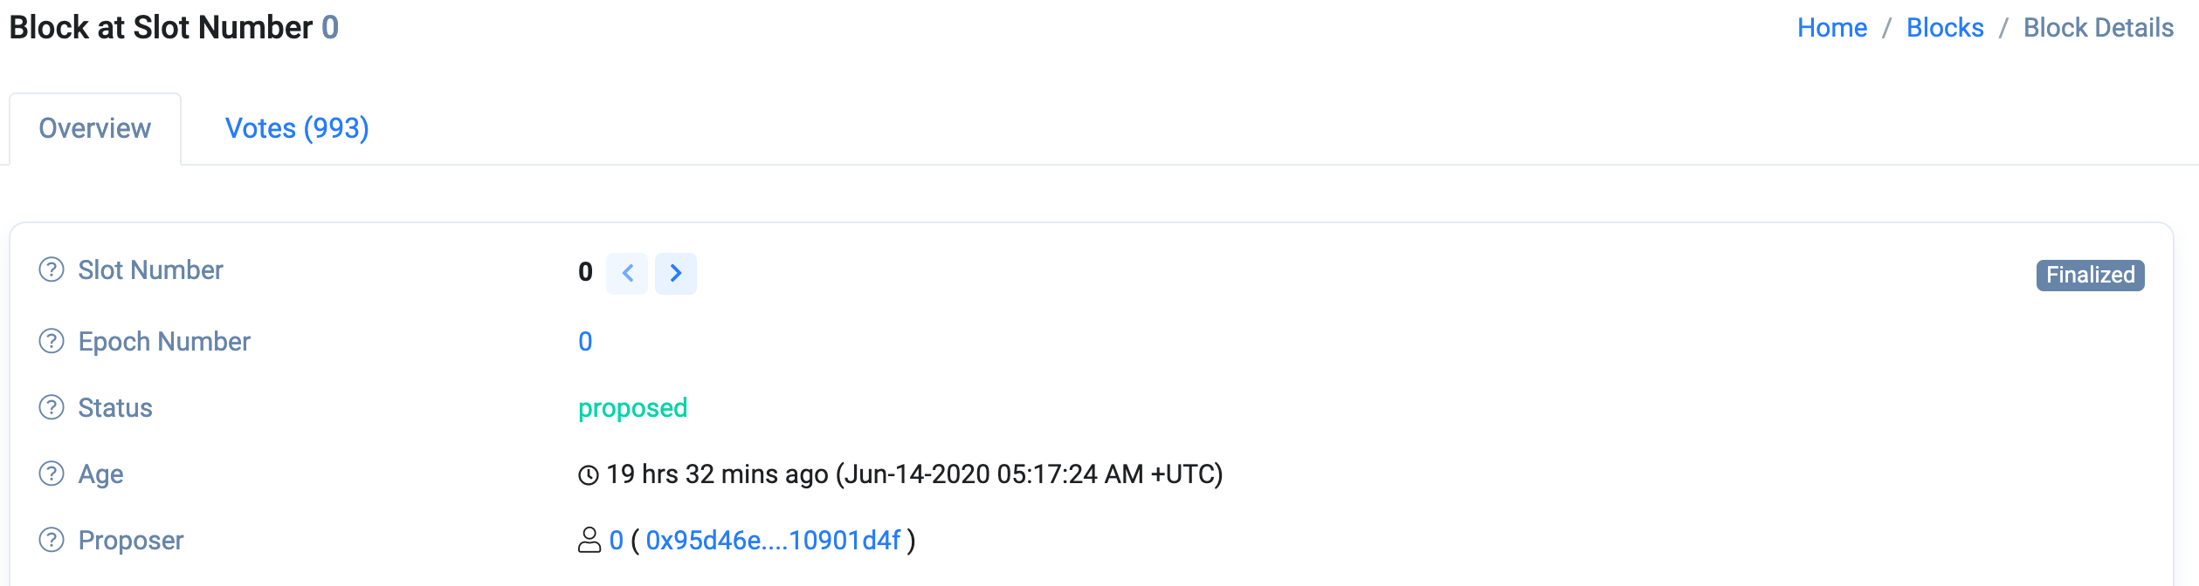Navigate to Blocks via the breadcrumb
2199x586 pixels.
tap(1945, 27)
